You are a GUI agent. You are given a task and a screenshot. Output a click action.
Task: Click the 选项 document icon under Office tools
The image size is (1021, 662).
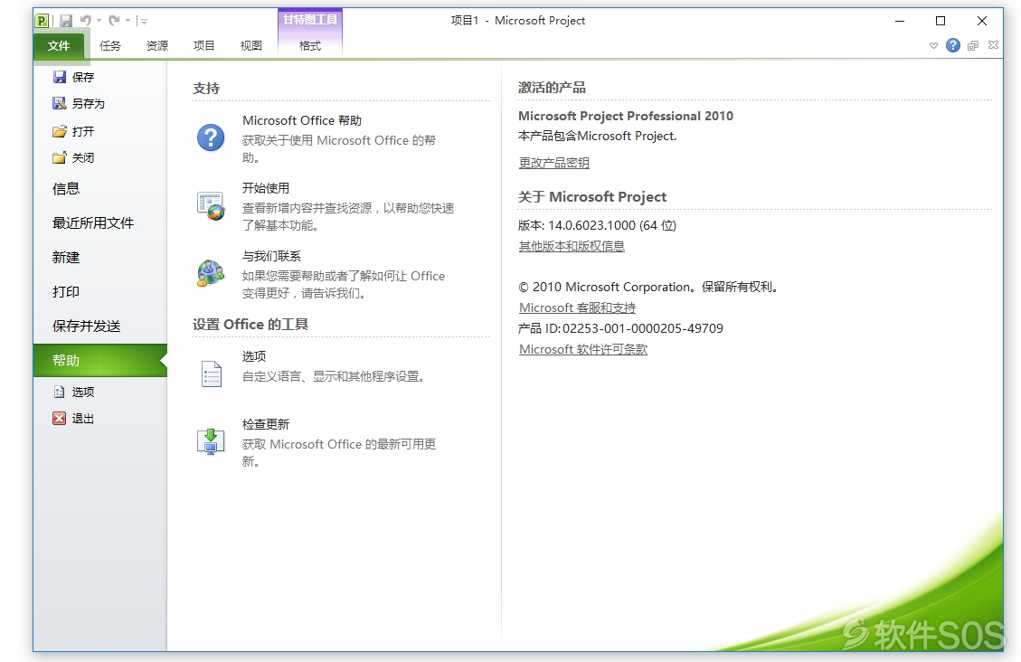pos(211,374)
